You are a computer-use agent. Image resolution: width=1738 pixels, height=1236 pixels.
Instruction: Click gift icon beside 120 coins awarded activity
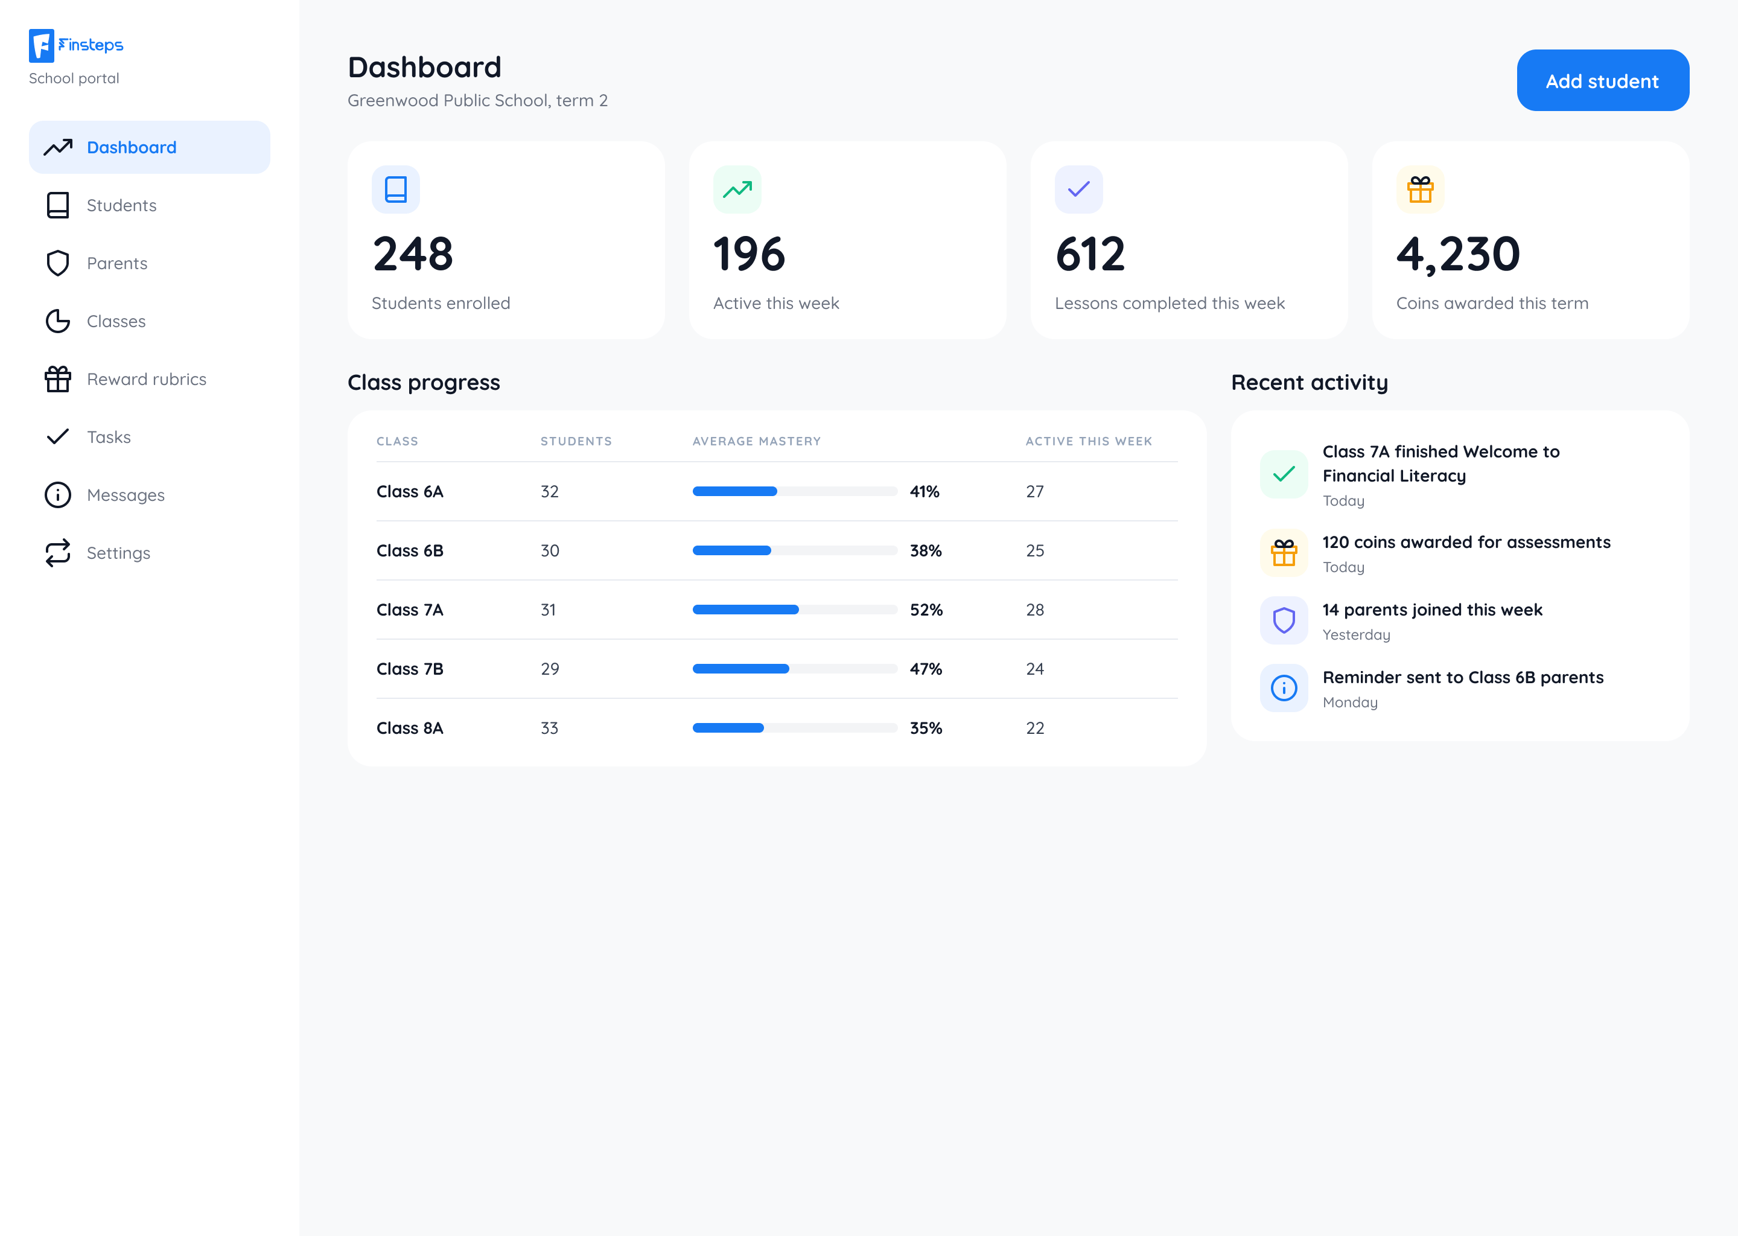click(1284, 553)
